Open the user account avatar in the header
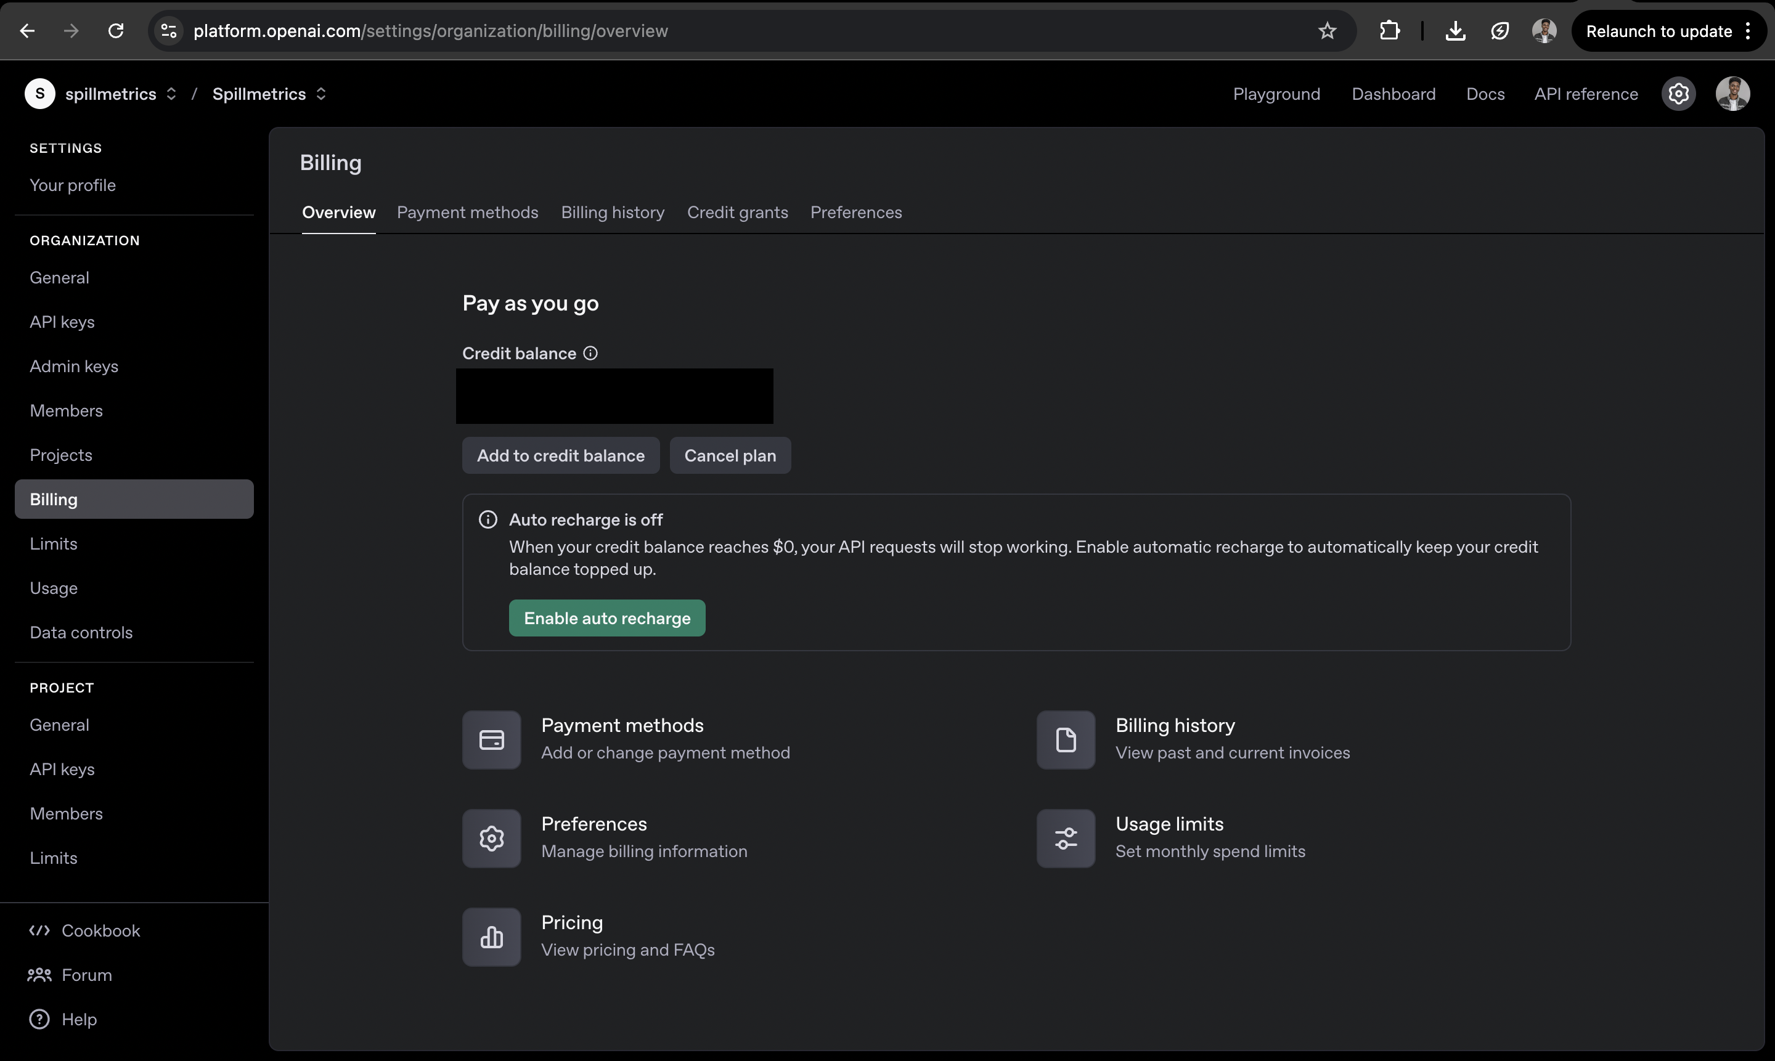 coord(1733,94)
